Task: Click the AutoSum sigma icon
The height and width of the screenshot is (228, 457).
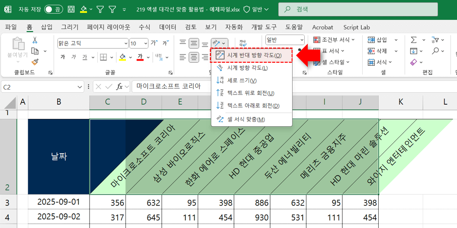Action: click(x=414, y=40)
